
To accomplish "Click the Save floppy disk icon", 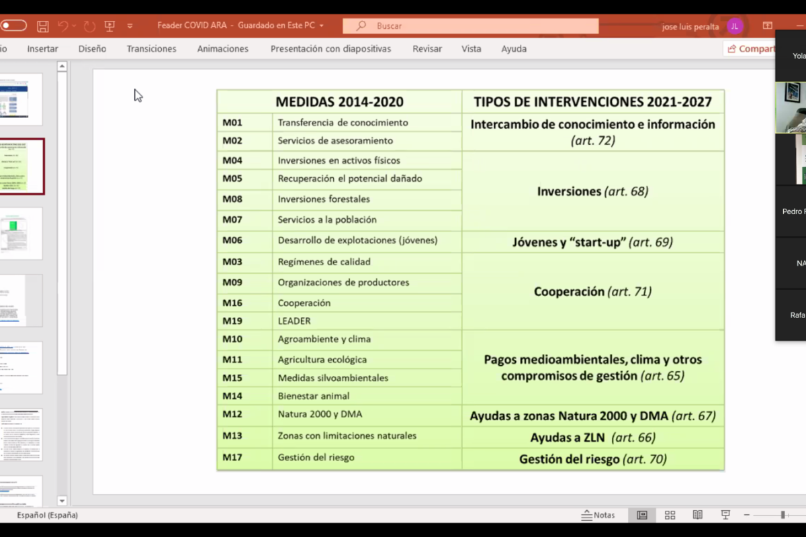I will coord(43,26).
